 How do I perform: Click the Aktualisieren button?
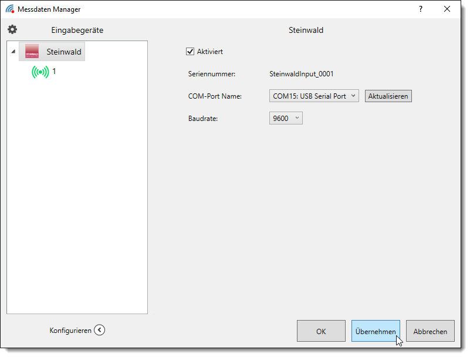pyautogui.click(x=388, y=96)
